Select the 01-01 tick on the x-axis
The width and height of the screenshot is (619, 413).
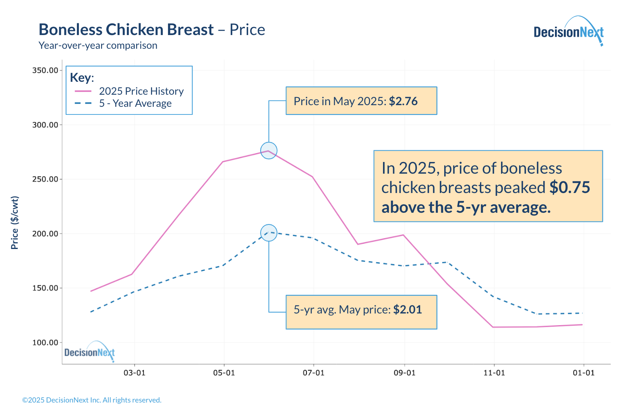584,373
